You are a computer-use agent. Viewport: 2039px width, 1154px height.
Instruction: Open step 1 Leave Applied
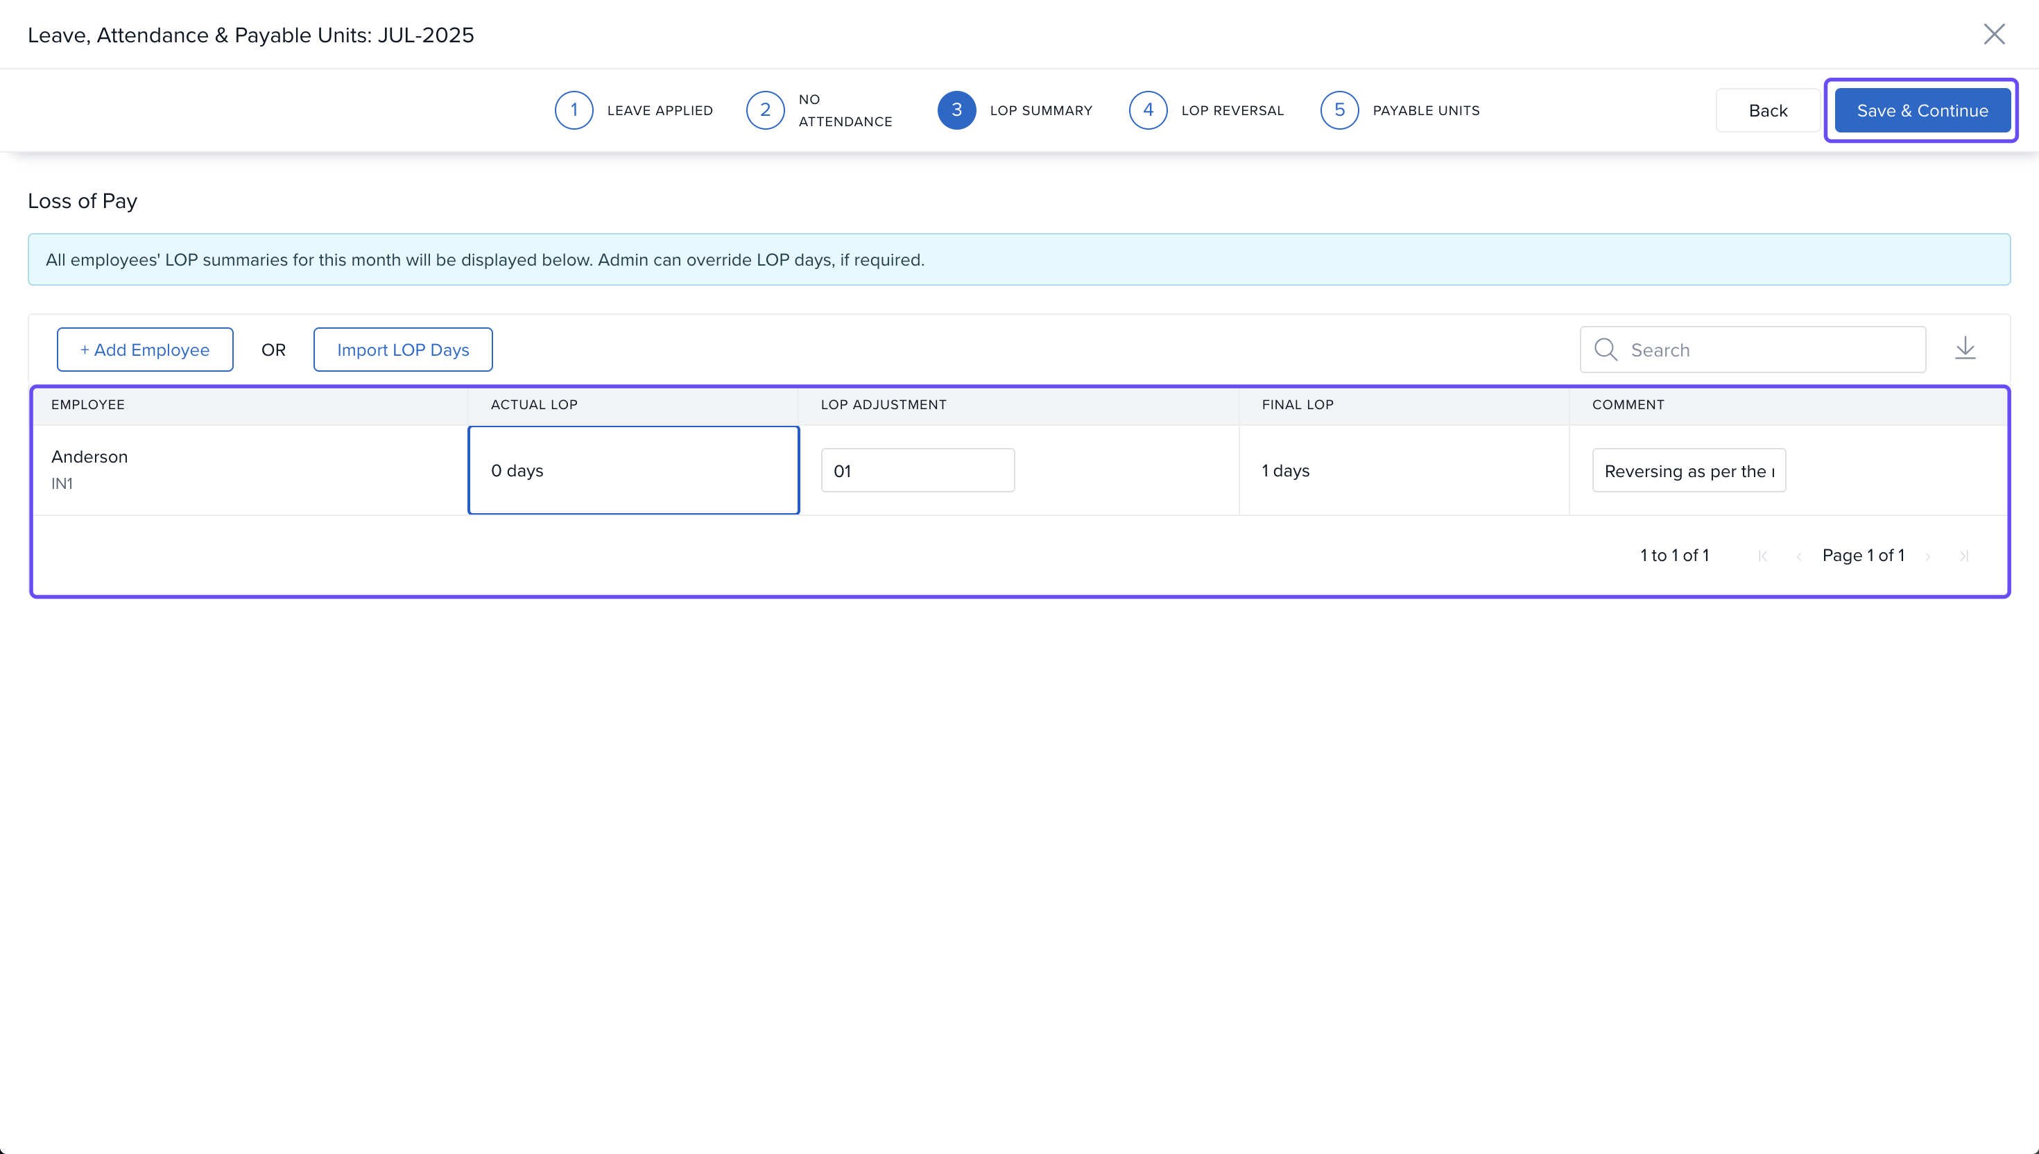(x=574, y=110)
